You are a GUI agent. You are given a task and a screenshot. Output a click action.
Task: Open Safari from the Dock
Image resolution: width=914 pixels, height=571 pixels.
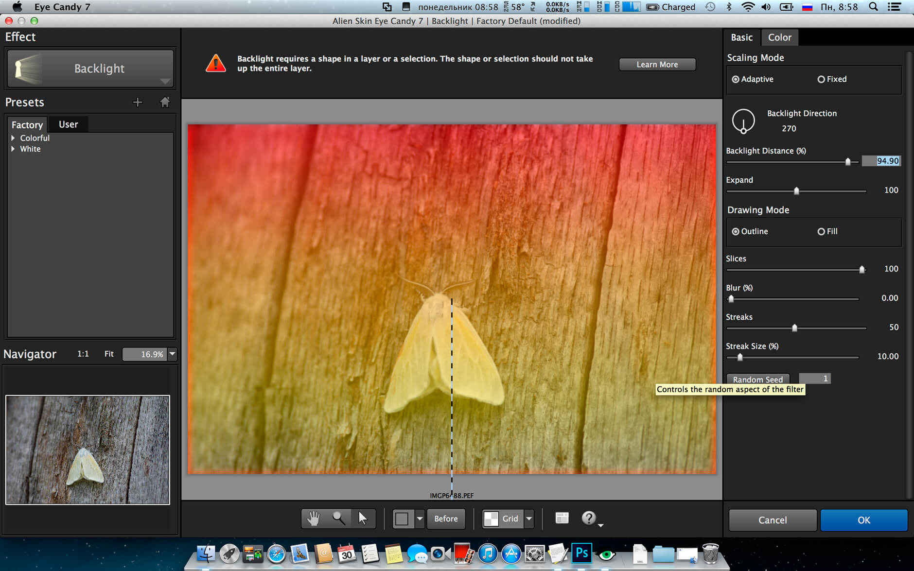click(x=276, y=554)
